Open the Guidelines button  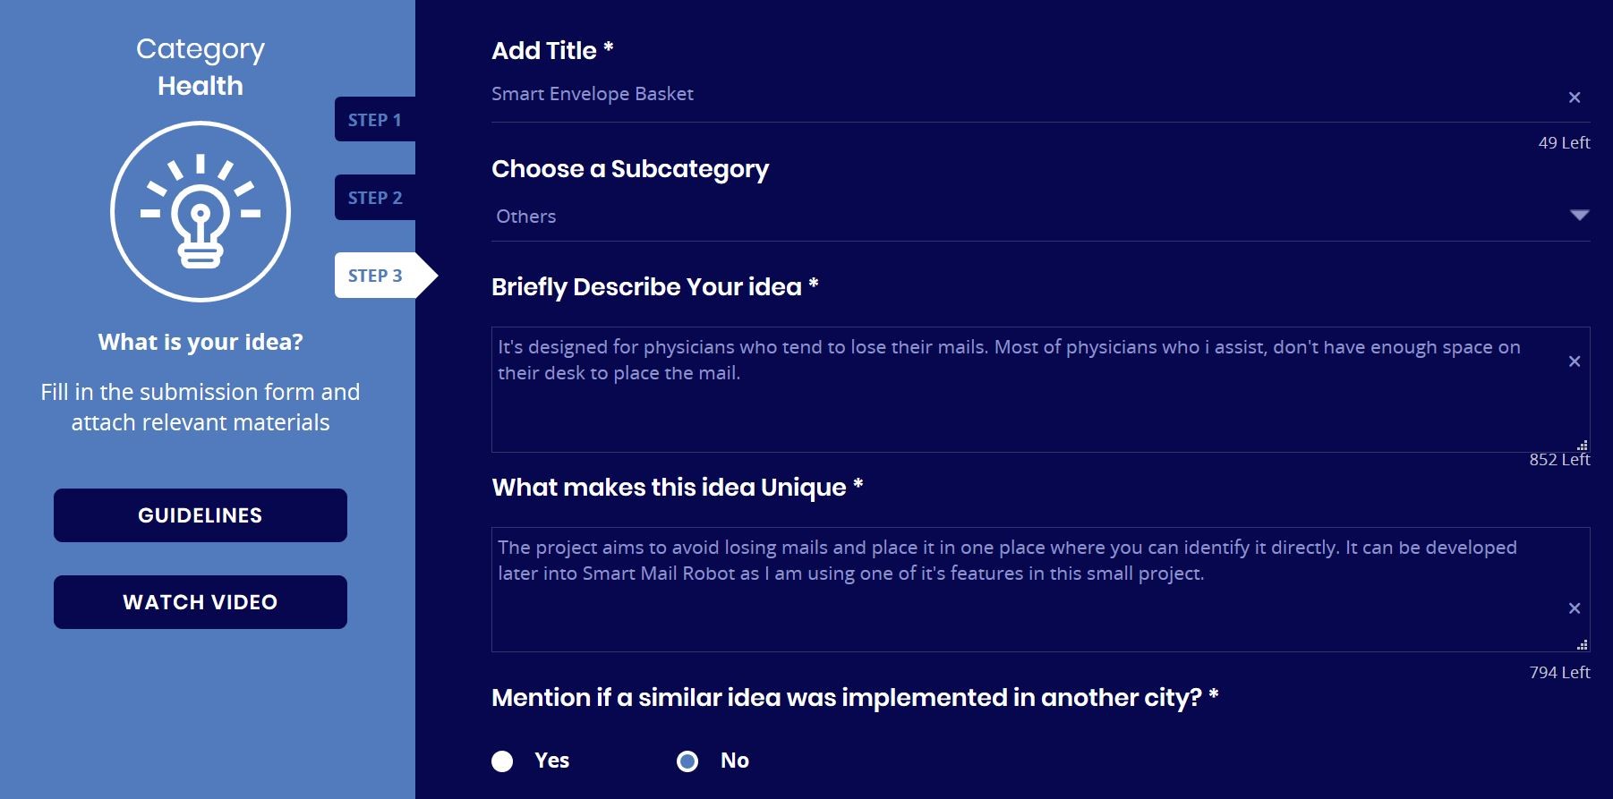click(x=201, y=515)
